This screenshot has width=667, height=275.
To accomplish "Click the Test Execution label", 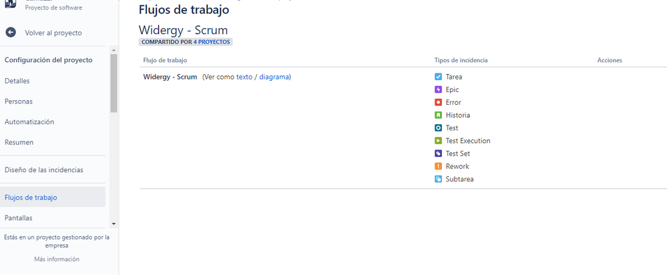I will point(468,141).
